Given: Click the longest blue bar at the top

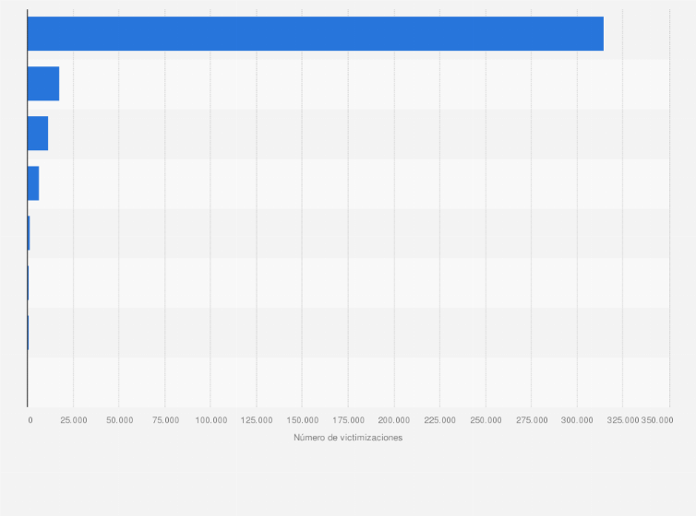Looking at the screenshot, I should point(315,34).
